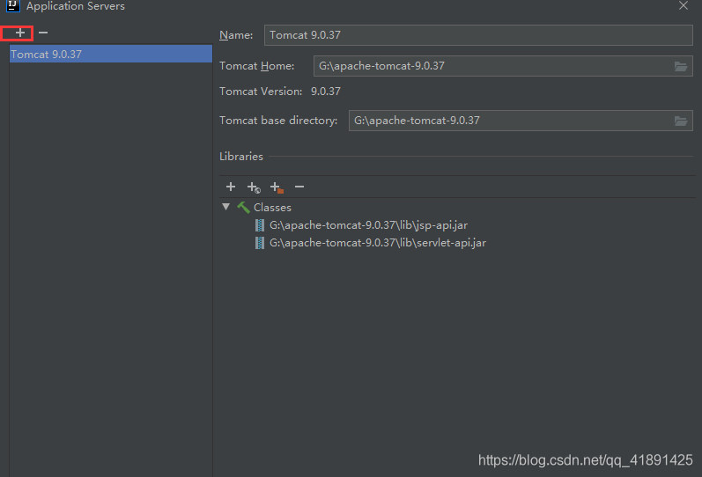Screen dimensions: 702x477
Task: Add library via URL (plus with globe)
Action: 254,187
